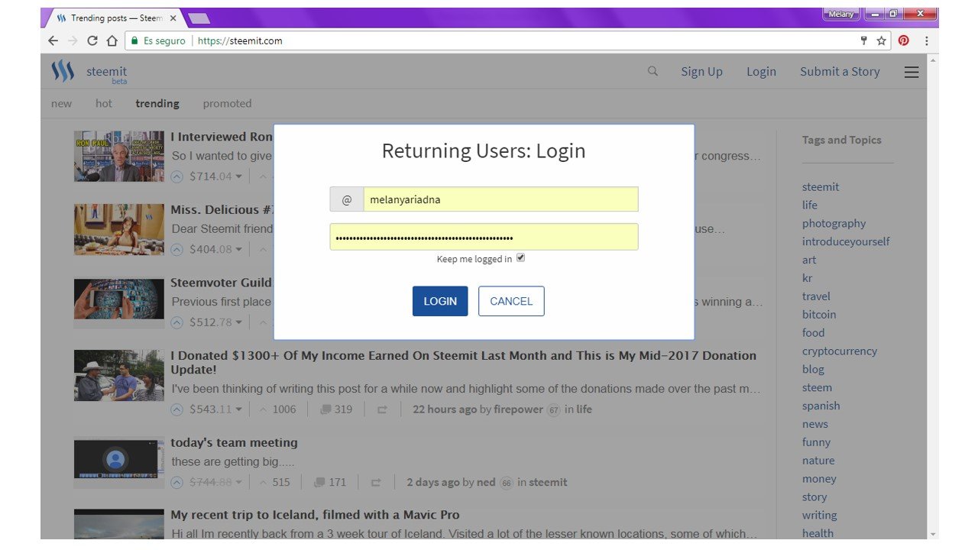Open the introduceyourself tag
Viewport: 978px width, 550px height.
(846, 241)
